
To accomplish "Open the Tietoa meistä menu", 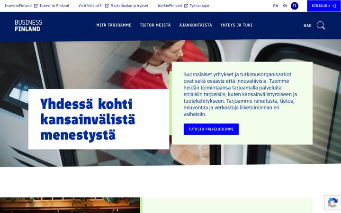I will tap(155, 25).
